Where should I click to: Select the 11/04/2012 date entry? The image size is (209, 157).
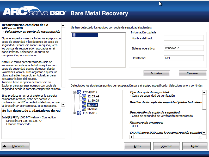[90, 113]
